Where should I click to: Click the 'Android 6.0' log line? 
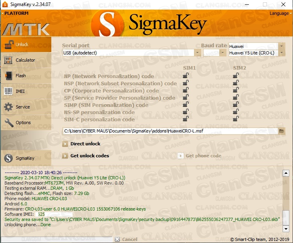(x=16, y=204)
